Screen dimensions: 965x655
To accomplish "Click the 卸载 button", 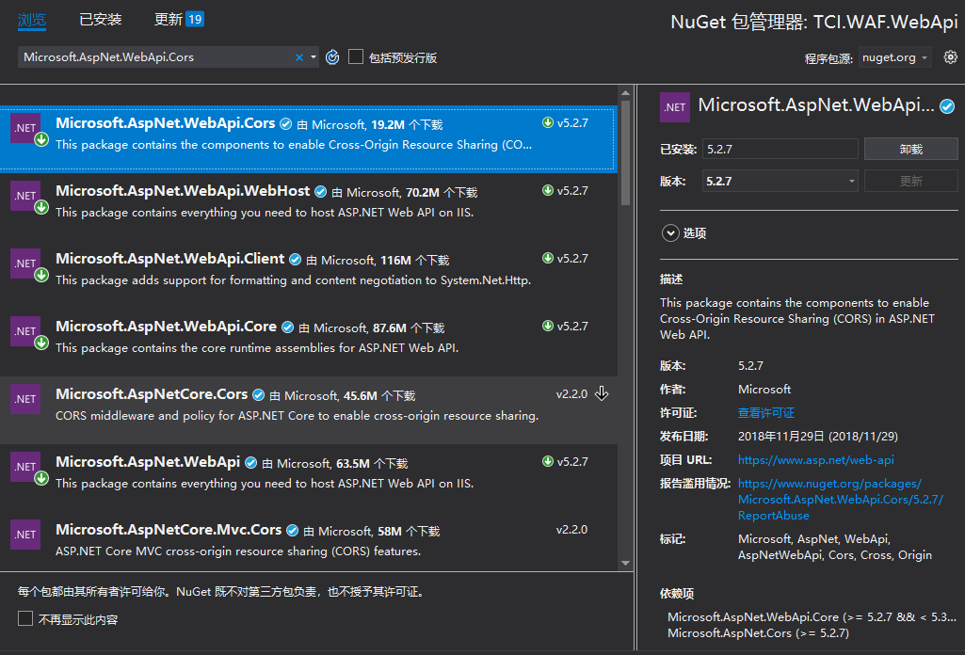I will [909, 148].
